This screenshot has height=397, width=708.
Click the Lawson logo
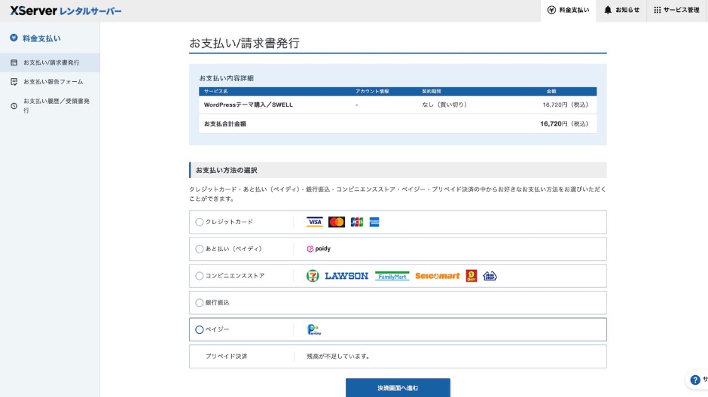click(x=346, y=276)
